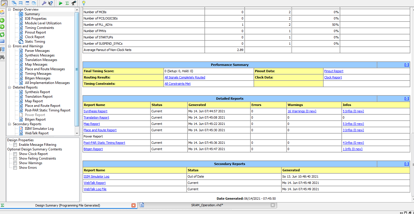Open Place and Route Report link

tap(100, 130)
